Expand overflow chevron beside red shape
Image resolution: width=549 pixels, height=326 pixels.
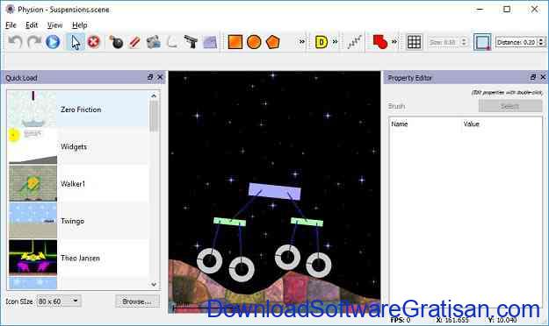click(x=394, y=42)
